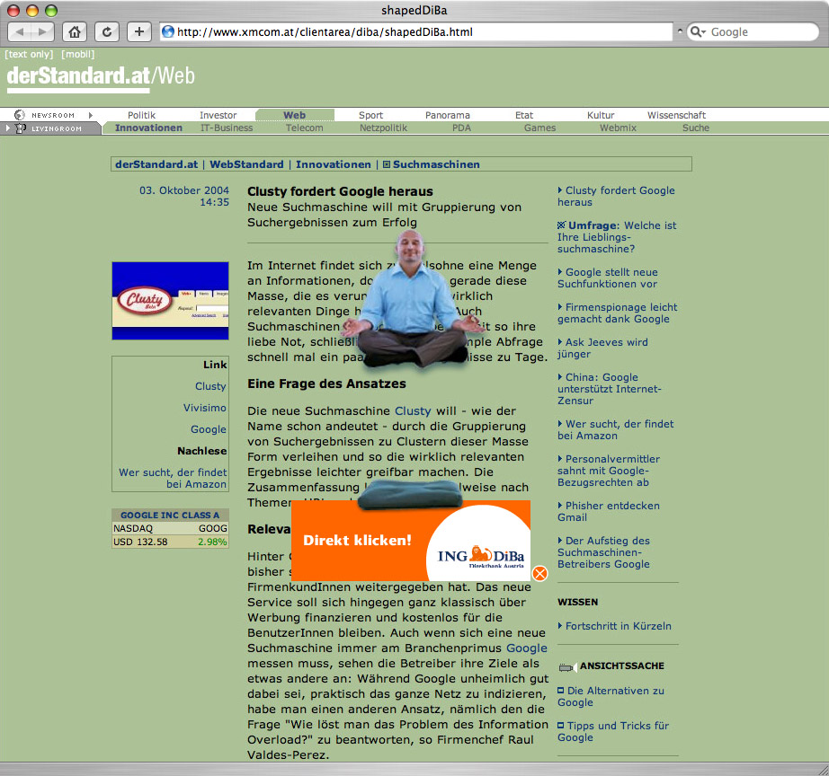Open 'Phisher entdecken Gmail' article

[609, 511]
